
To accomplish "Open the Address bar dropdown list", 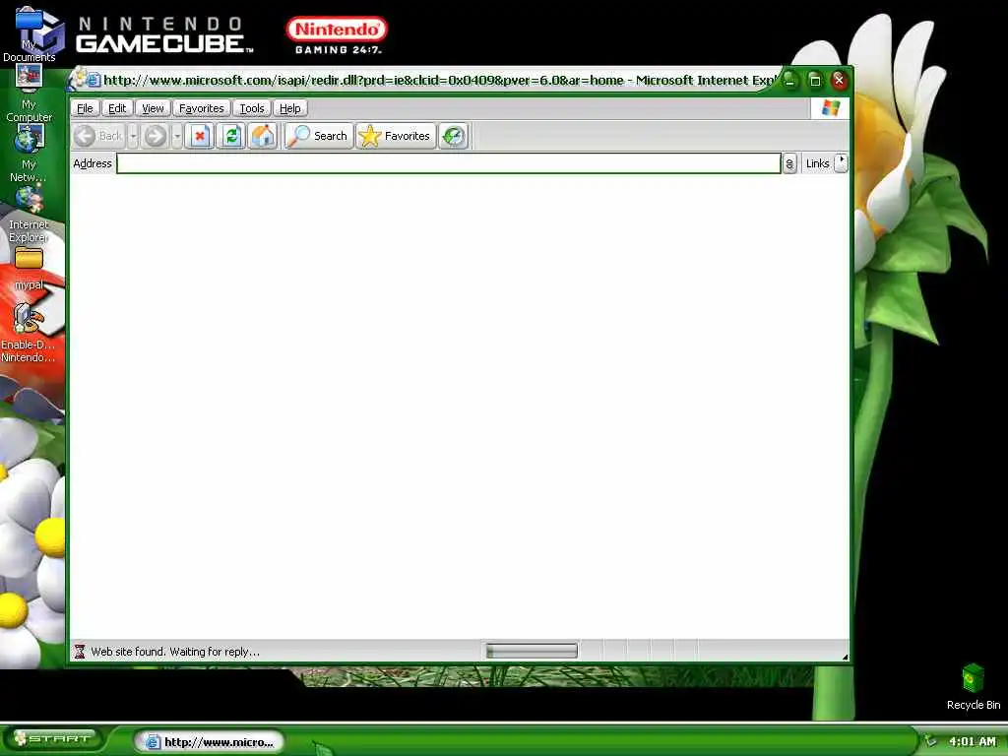I will coord(789,163).
